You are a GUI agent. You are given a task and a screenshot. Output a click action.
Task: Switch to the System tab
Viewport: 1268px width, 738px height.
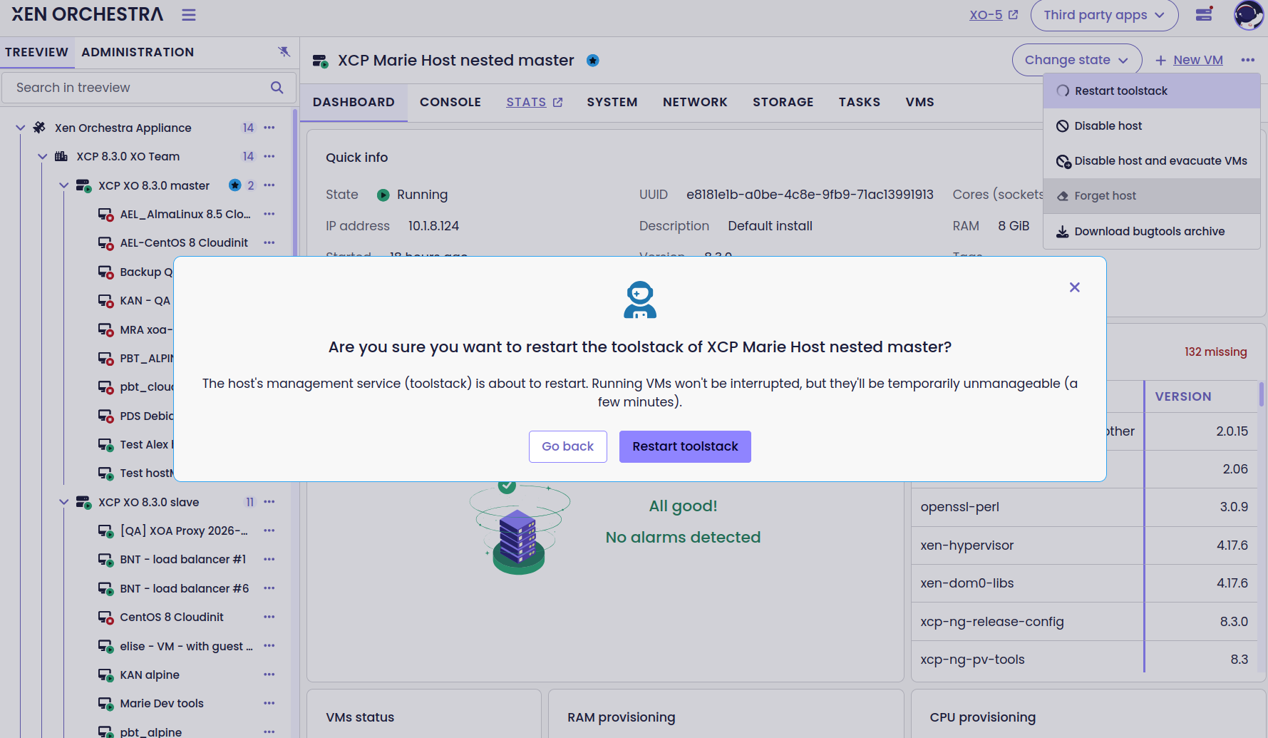[x=612, y=102]
